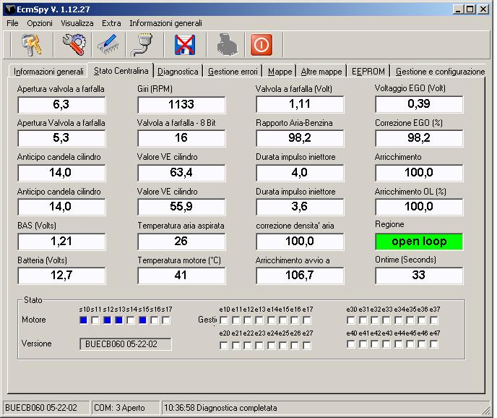Click the keys icon in the toolbar
Image resolution: width=497 pixels, height=418 pixels.
pyautogui.click(x=32, y=45)
